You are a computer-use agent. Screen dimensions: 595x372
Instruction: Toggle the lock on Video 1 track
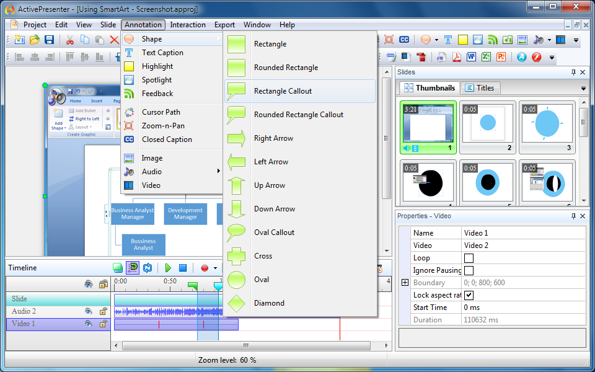[104, 324]
